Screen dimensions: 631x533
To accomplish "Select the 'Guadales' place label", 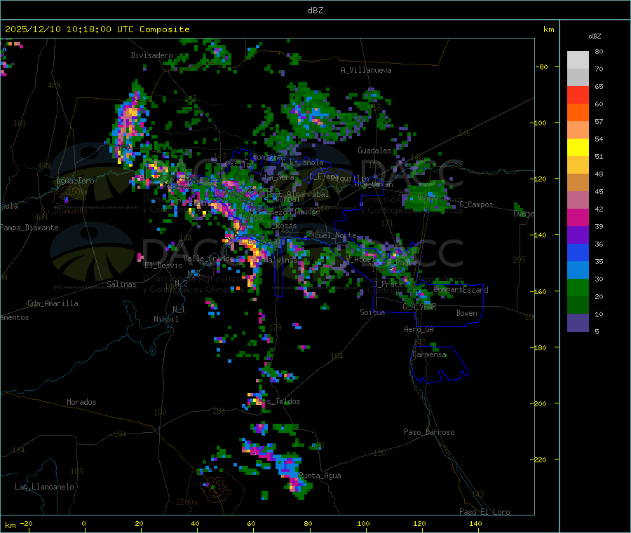I will pyautogui.click(x=374, y=151).
